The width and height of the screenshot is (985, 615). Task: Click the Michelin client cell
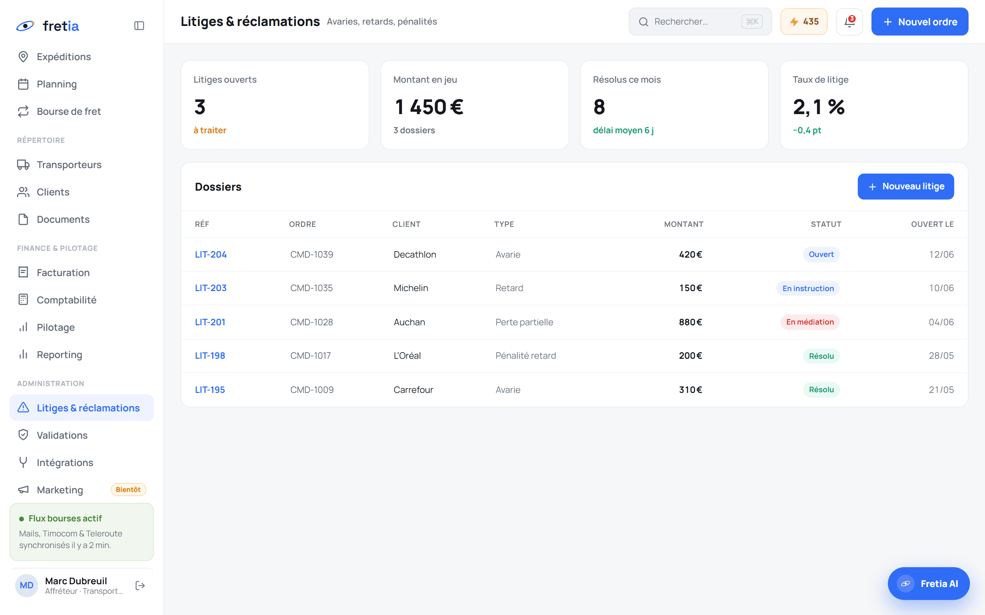(x=411, y=288)
